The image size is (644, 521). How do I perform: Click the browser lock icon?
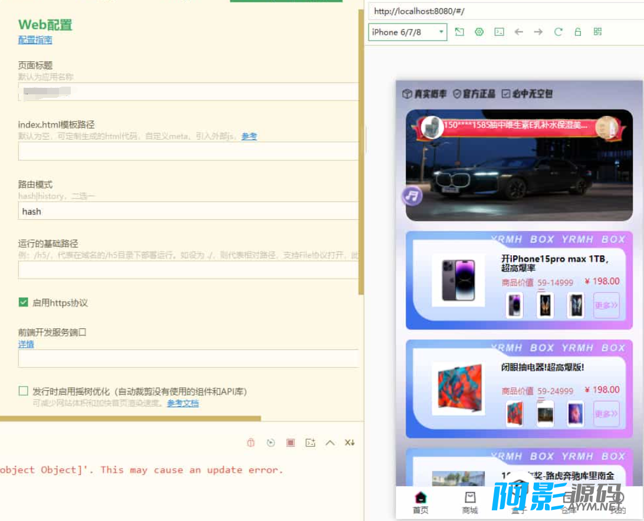pyautogui.click(x=578, y=32)
